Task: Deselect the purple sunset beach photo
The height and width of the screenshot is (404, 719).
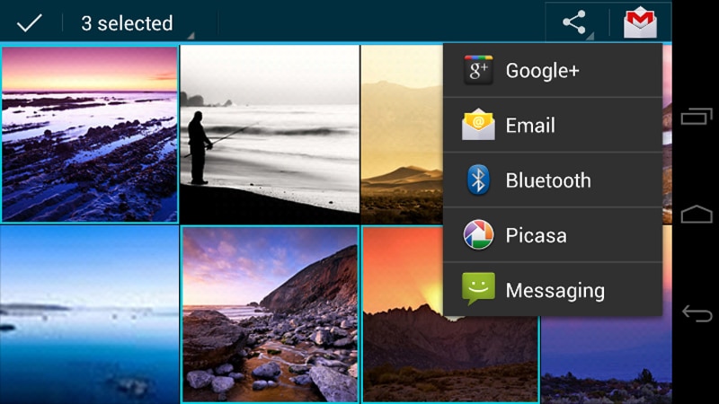Action: click(x=89, y=133)
